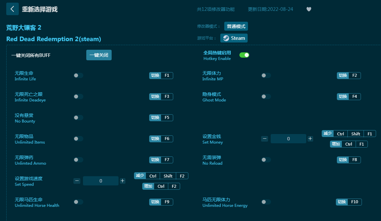This screenshot has width=381, height=221.
Task: Click the F9 hotkey button for Horse Health
Action: (x=161, y=202)
